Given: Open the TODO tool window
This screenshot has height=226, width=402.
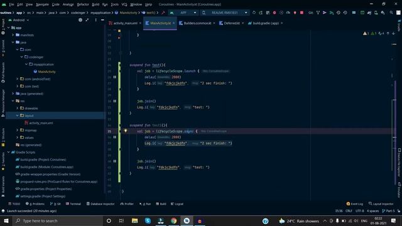Looking at the screenshot, I should click(x=14, y=204).
